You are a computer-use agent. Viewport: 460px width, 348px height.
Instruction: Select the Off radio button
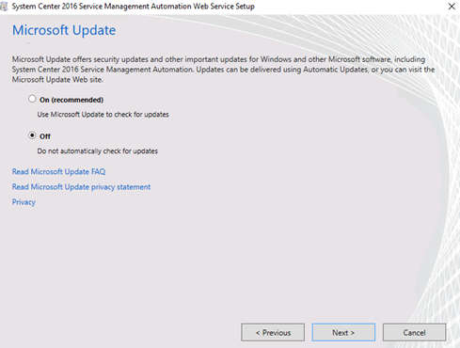click(x=32, y=135)
